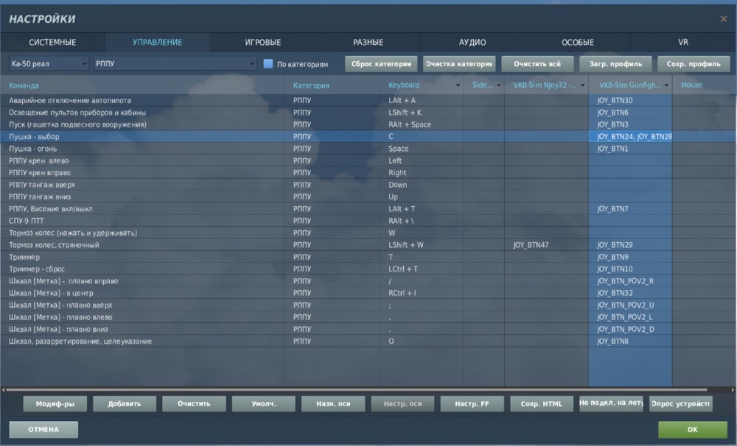Click the scrollbar left arrow
The width and height of the screenshot is (737, 446).
3,389
